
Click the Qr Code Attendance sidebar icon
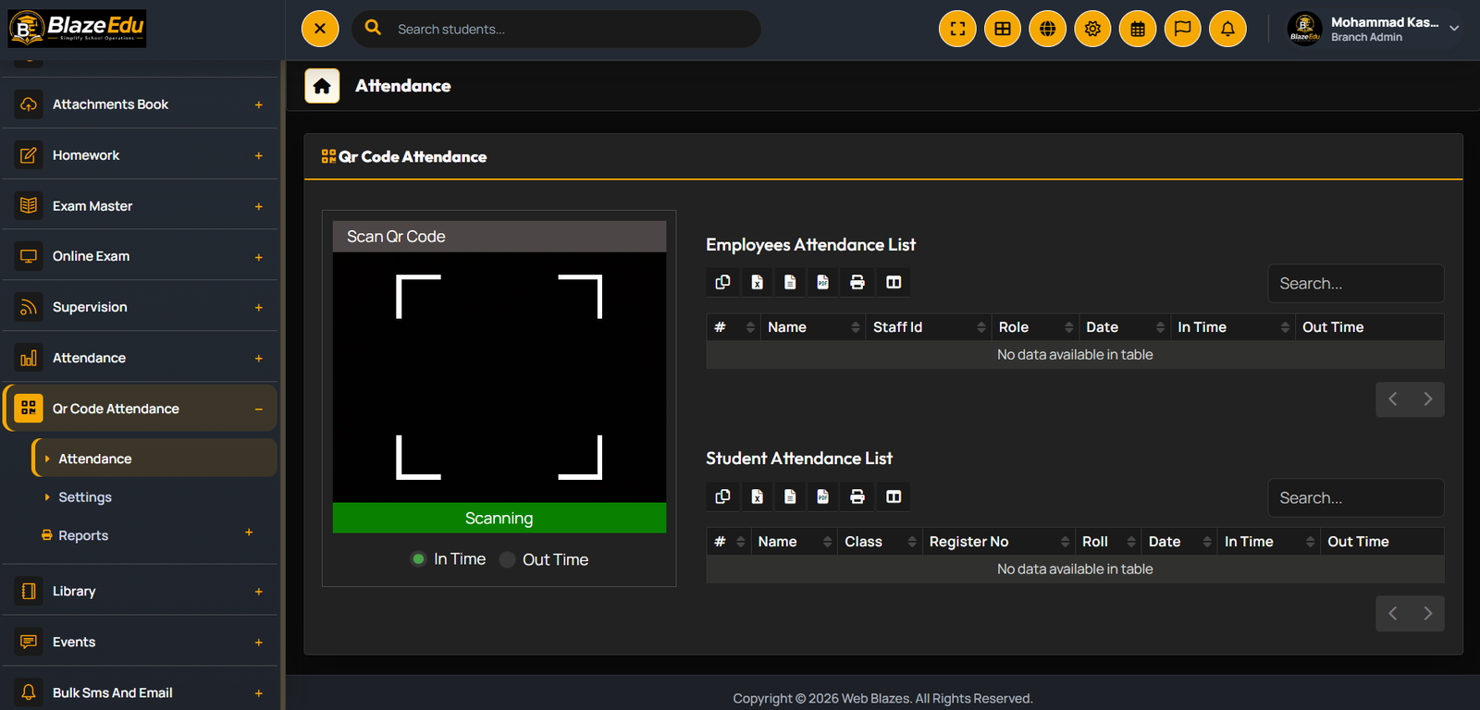click(x=29, y=408)
